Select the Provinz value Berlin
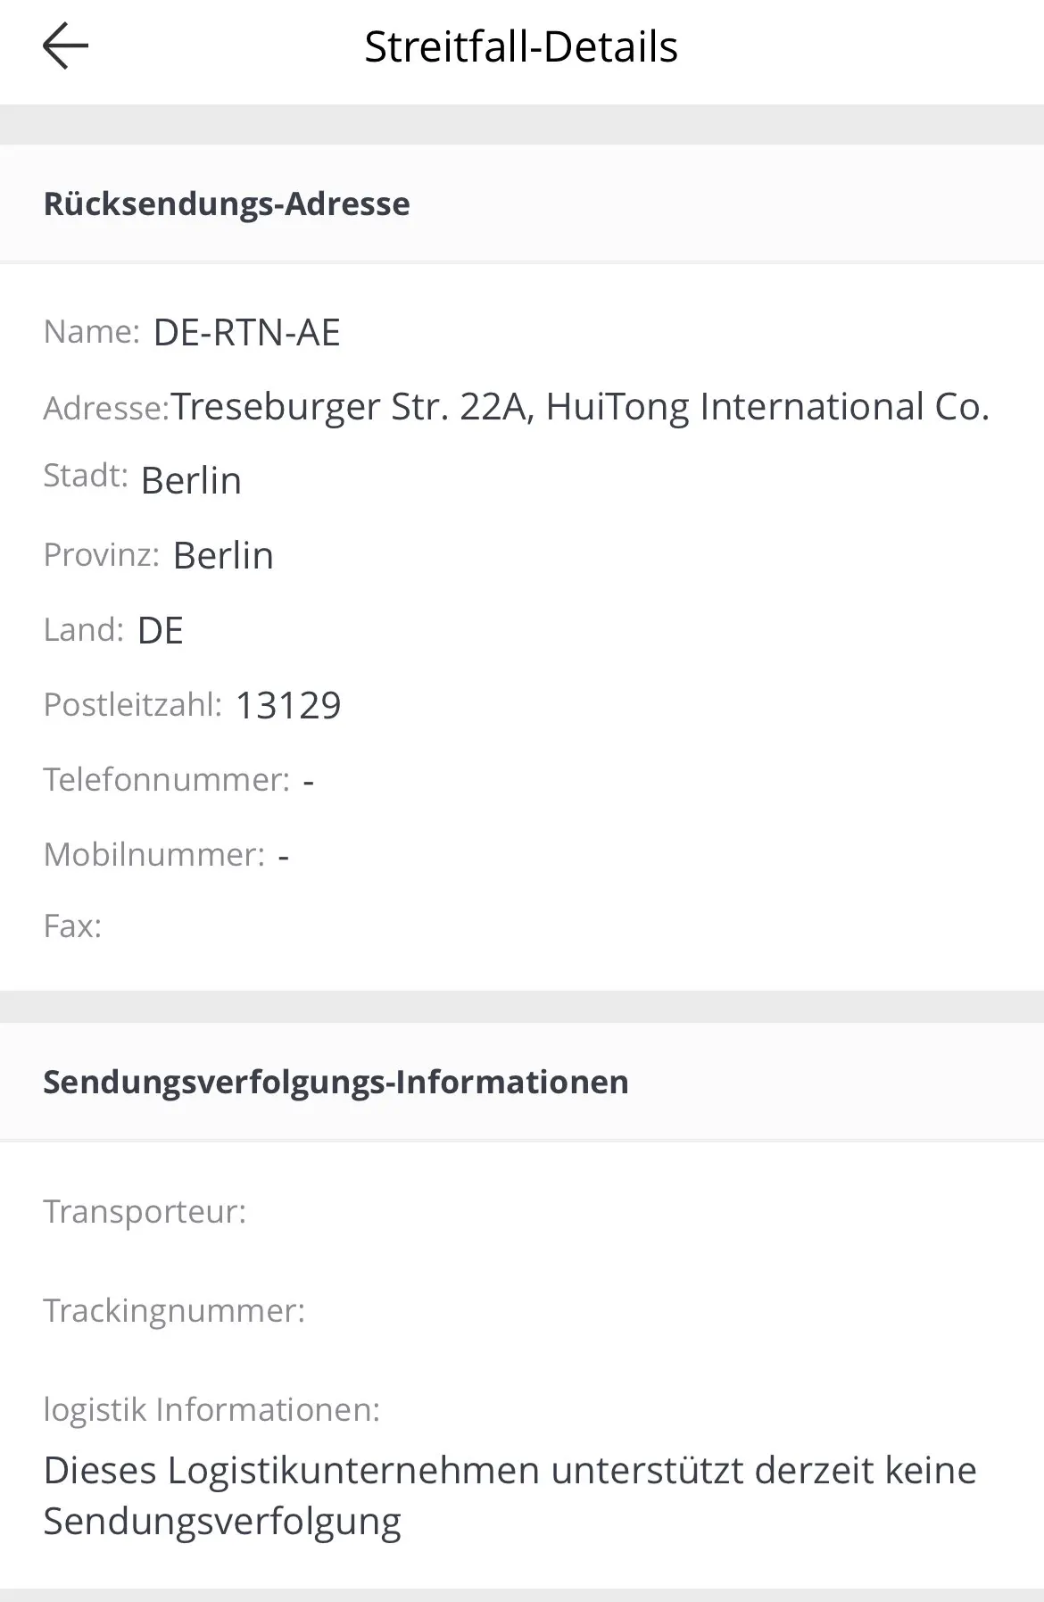Screen dimensions: 1044x1602 point(223,556)
